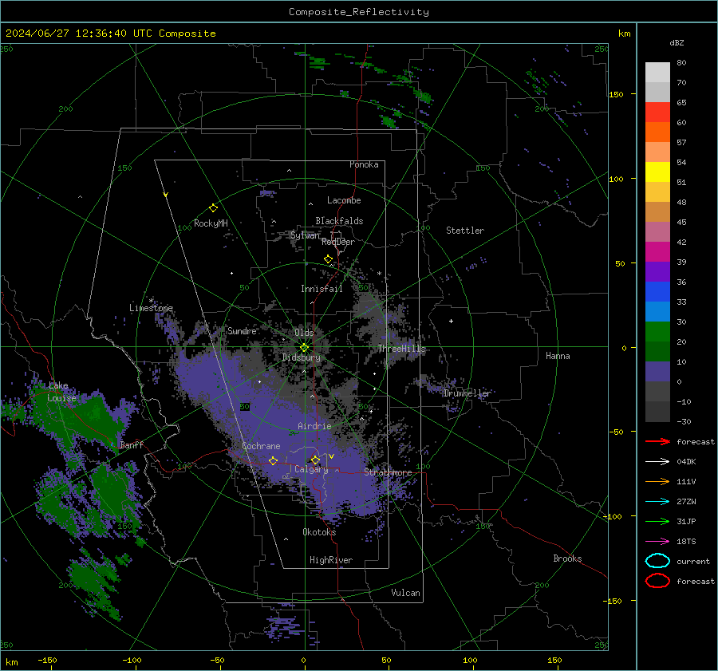Click the Okotoks city label
The width and height of the screenshot is (718, 671).
319,532
